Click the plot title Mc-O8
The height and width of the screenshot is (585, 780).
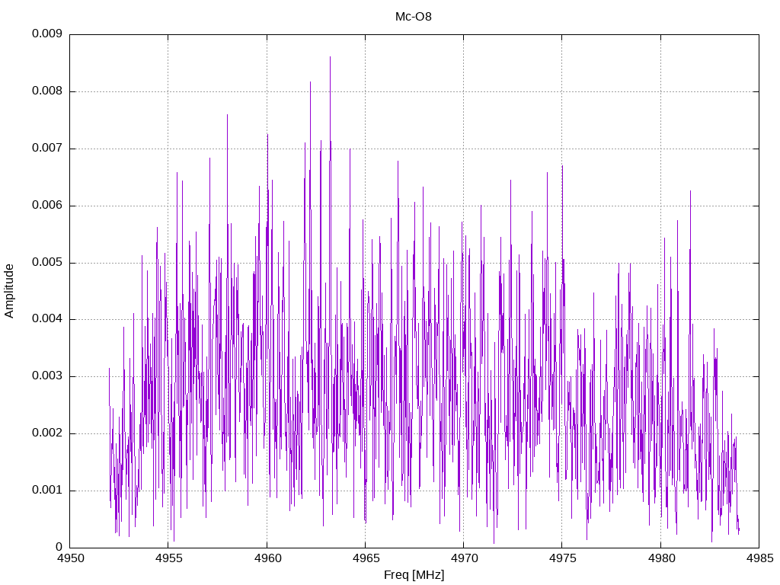(414, 17)
